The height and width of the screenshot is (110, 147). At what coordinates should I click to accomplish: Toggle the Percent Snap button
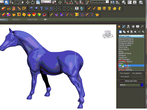[76, 2]
